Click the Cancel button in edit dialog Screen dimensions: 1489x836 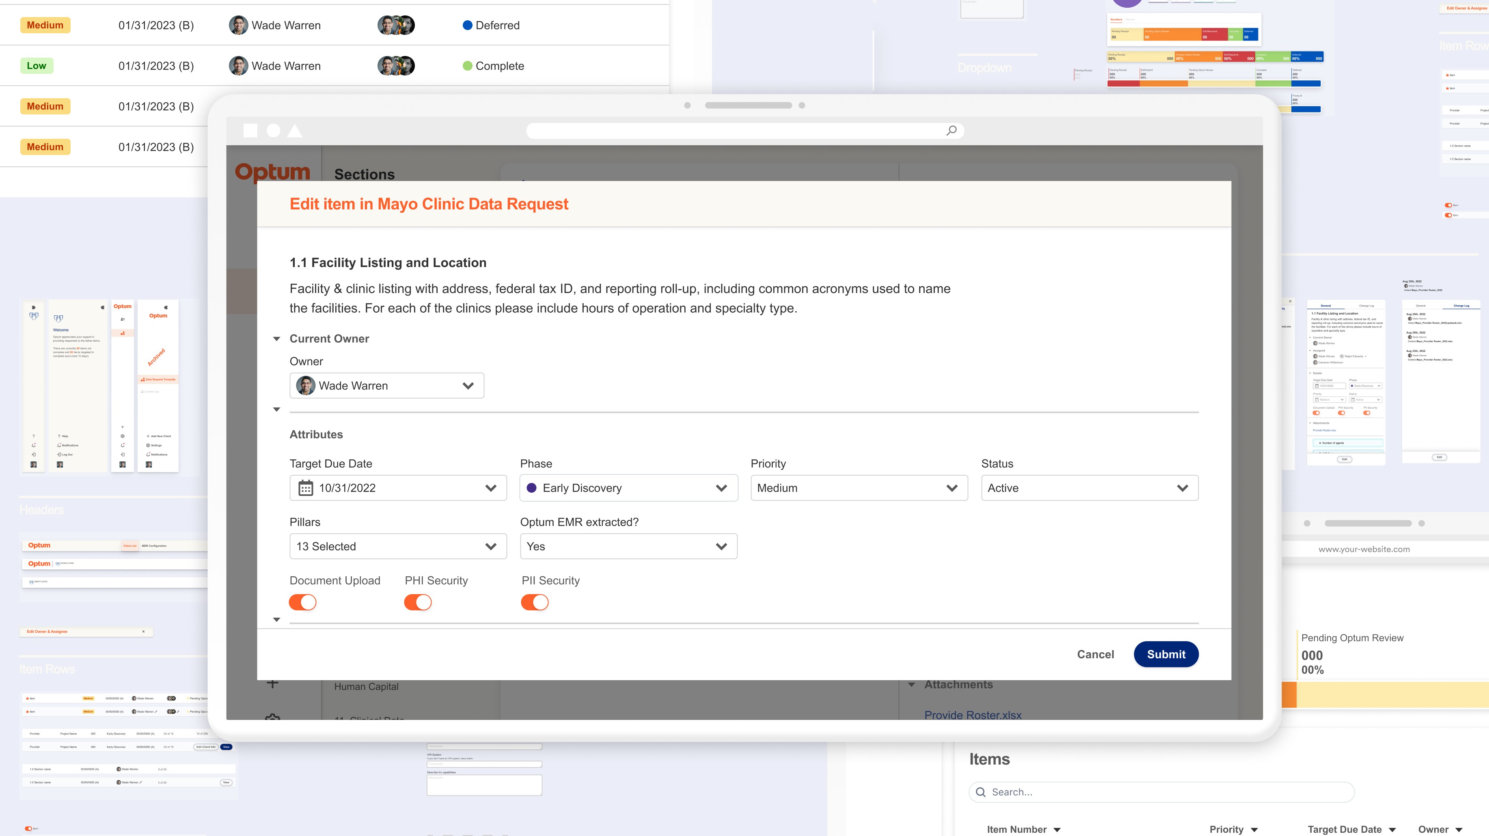(1095, 655)
